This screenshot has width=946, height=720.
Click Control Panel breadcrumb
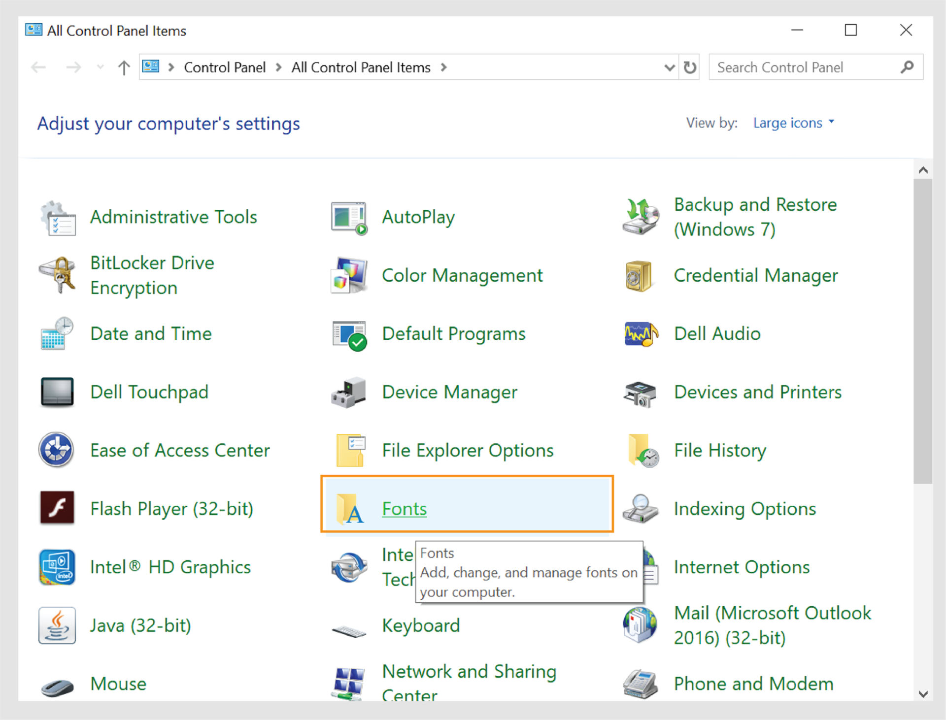pos(225,67)
